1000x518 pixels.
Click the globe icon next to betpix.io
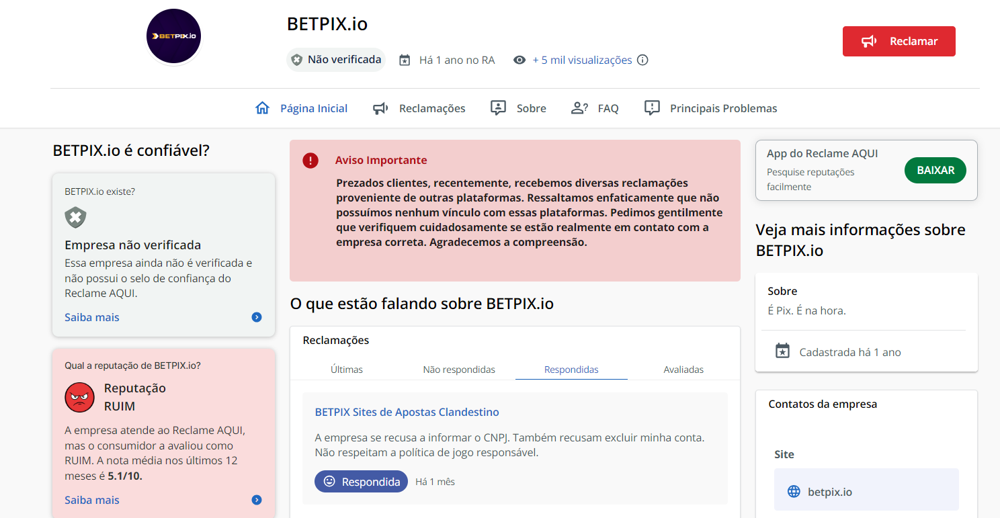(x=794, y=492)
